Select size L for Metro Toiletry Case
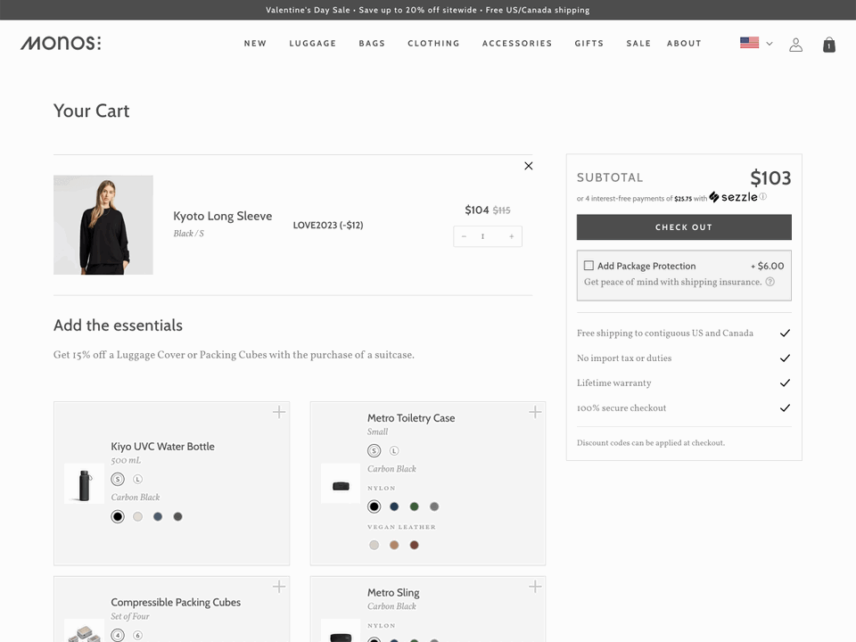Viewport: 856px width, 642px height. coord(393,451)
